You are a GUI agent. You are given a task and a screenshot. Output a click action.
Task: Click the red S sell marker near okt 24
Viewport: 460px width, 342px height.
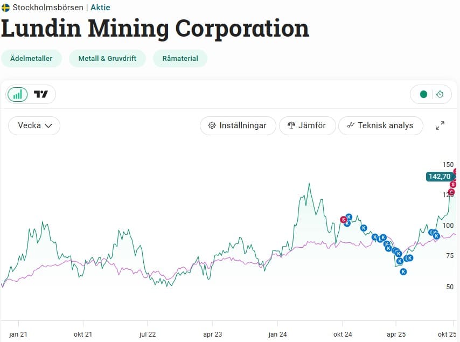[x=343, y=219]
